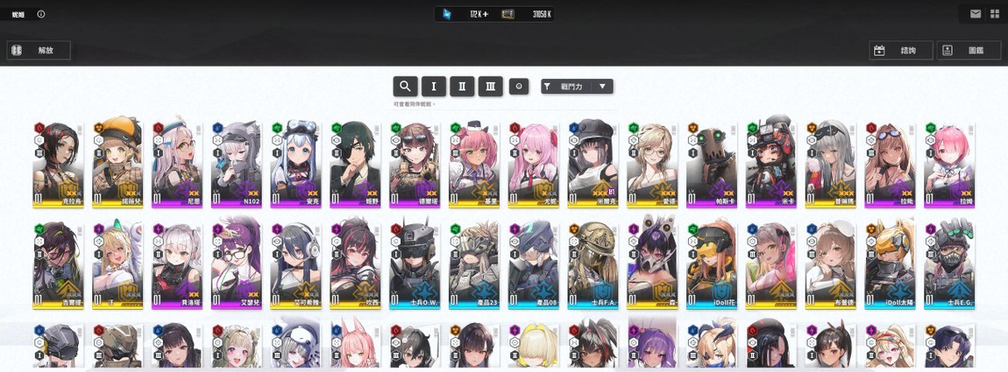Image resolution: width=1008 pixels, height=372 pixels.
Task: Expand the 戰鬥力 sort dropdown arrow
Action: [x=602, y=86]
